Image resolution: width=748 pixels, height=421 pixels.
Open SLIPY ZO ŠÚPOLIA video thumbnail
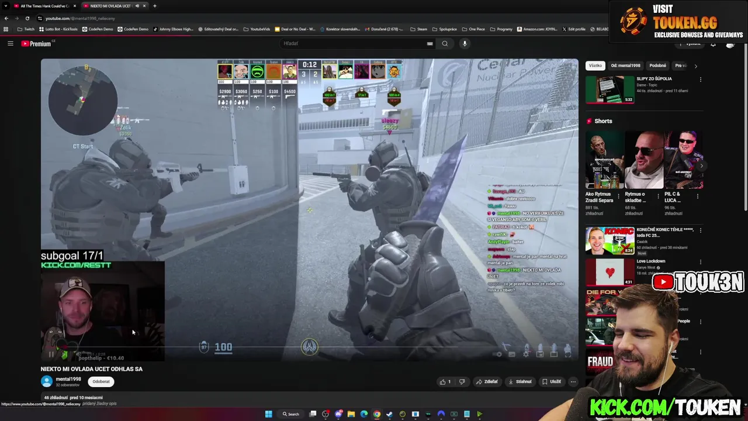pyautogui.click(x=610, y=89)
